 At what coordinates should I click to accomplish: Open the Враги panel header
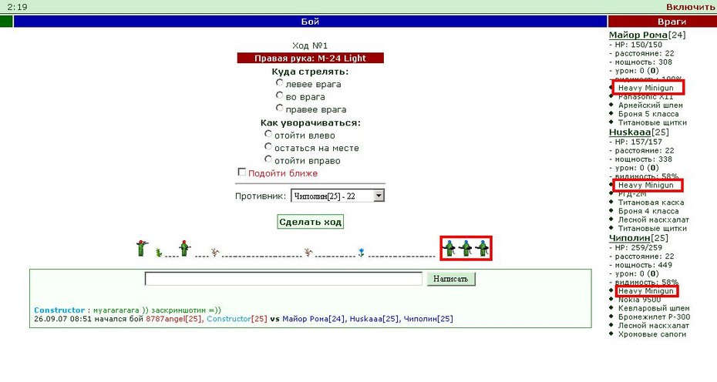pyautogui.click(x=662, y=22)
